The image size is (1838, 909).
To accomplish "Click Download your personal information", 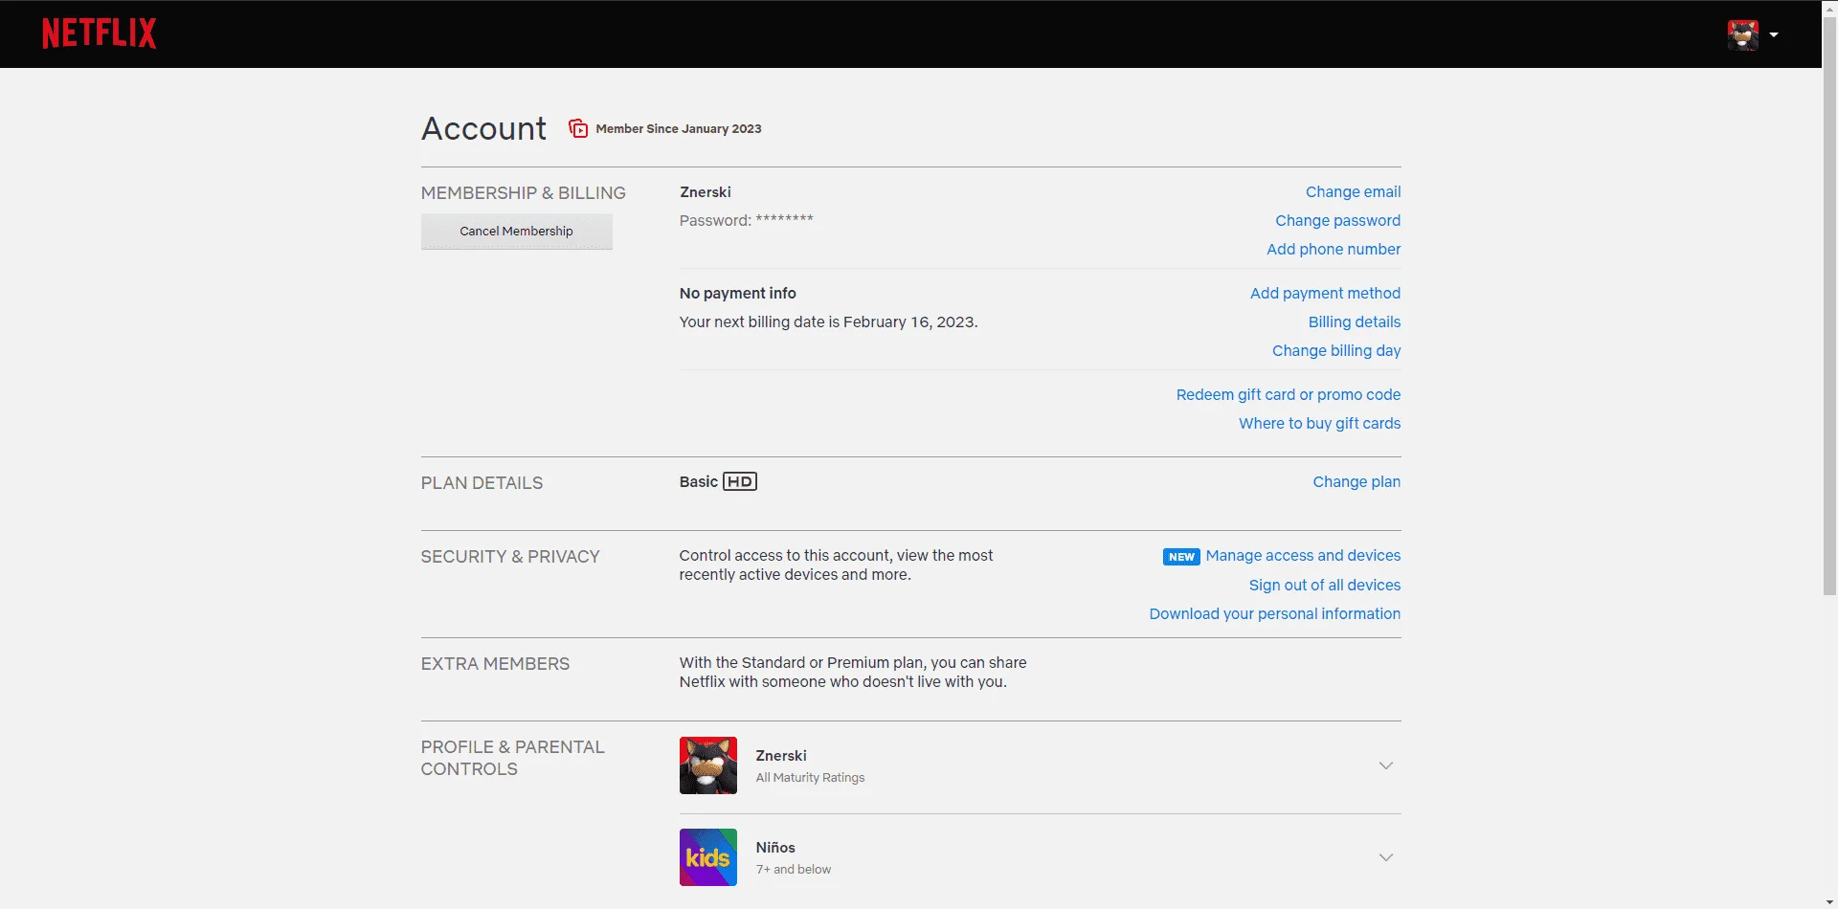I will 1275,613.
